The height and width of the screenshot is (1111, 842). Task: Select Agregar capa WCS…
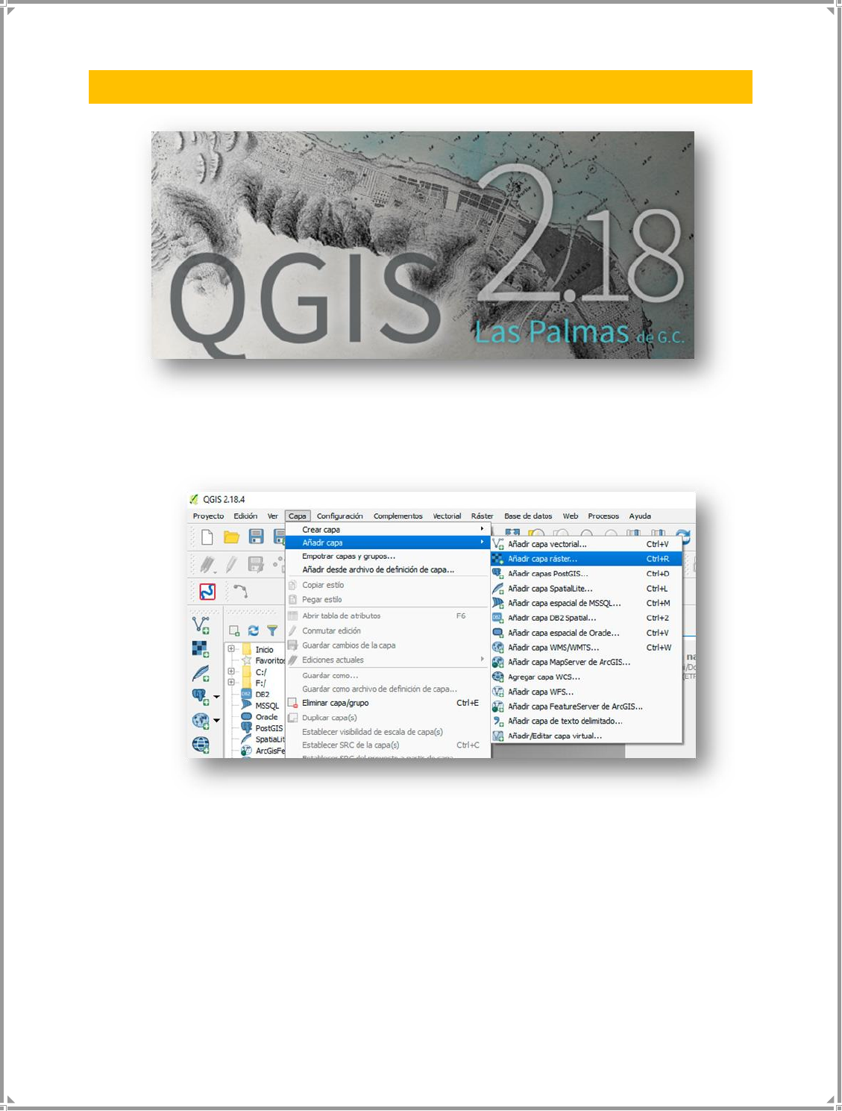point(586,677)
